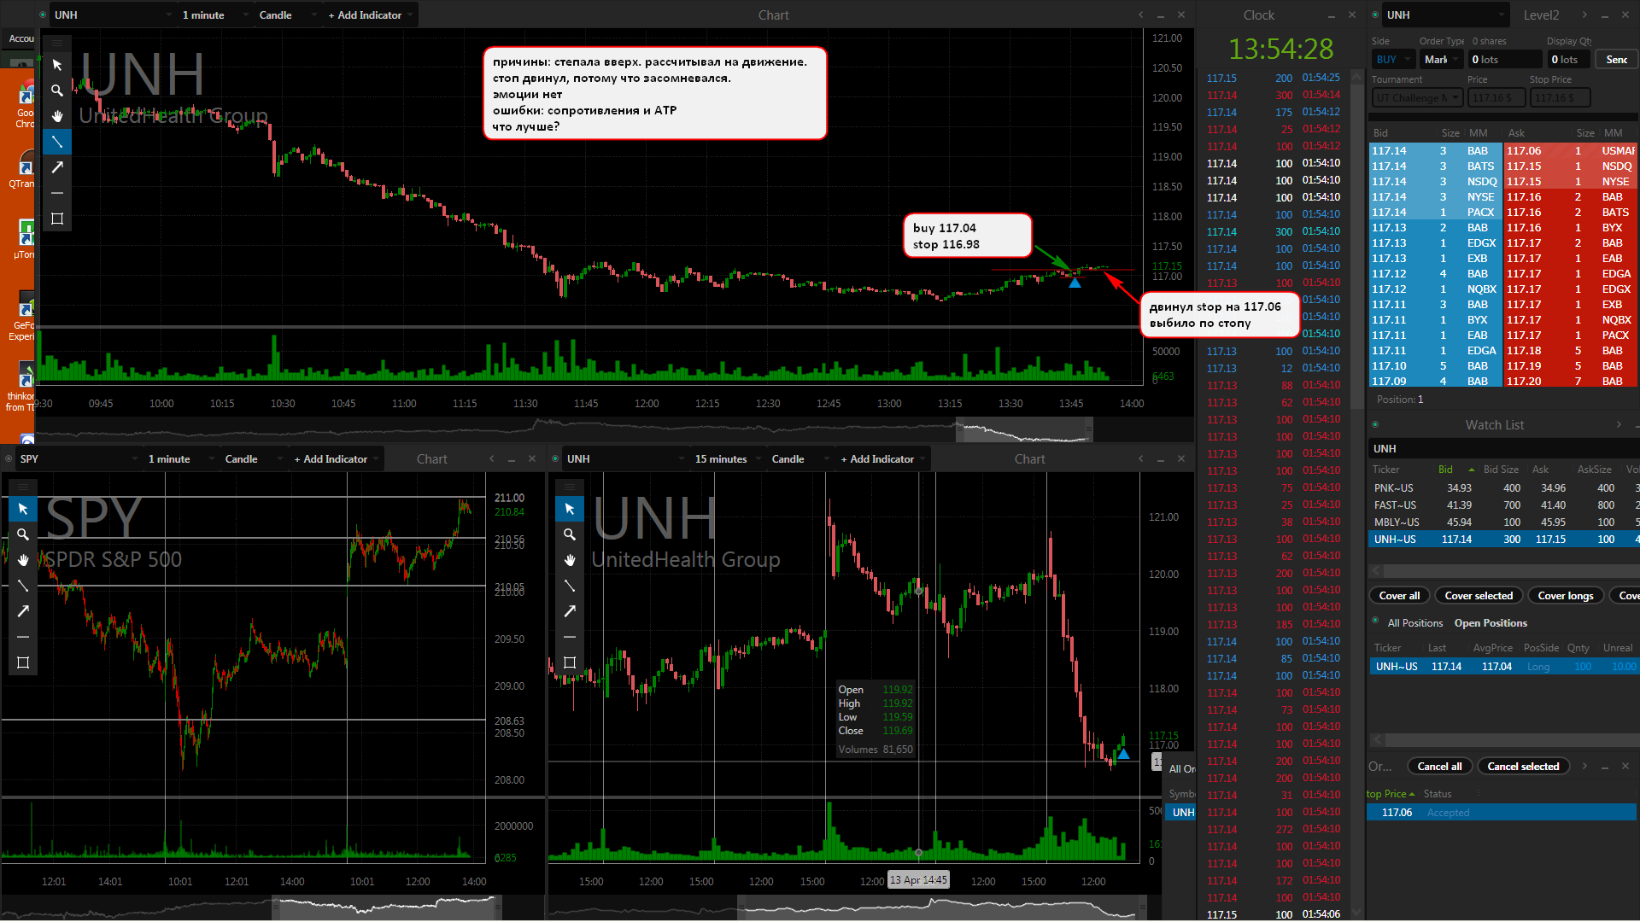Expand Watch List panel chevron menu
Screen dimensions: 1640x922
point(1619,424)
